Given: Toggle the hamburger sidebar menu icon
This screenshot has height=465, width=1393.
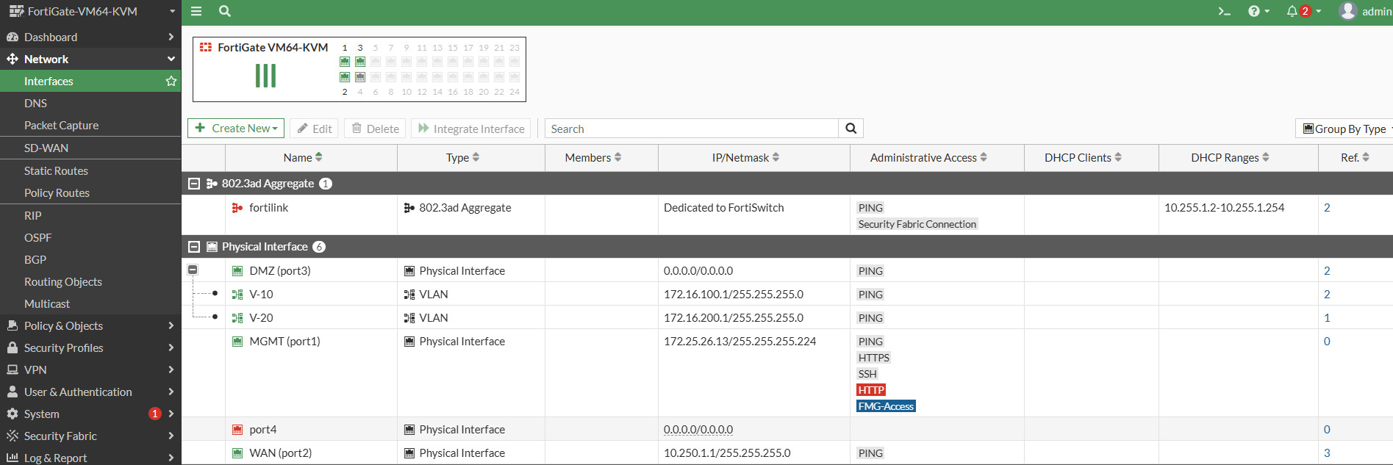Looking at the screenshot, I should (196, 11).
